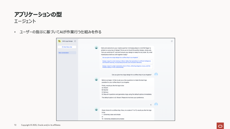Click the 'D) Skip all 4 questions' line

126,94
